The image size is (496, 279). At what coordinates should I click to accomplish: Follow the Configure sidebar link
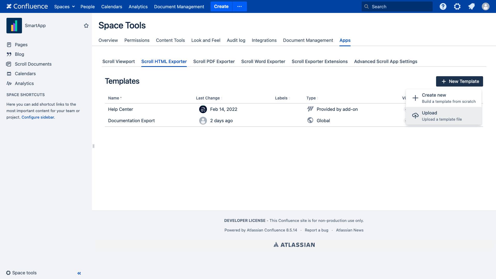coord(38,117)
